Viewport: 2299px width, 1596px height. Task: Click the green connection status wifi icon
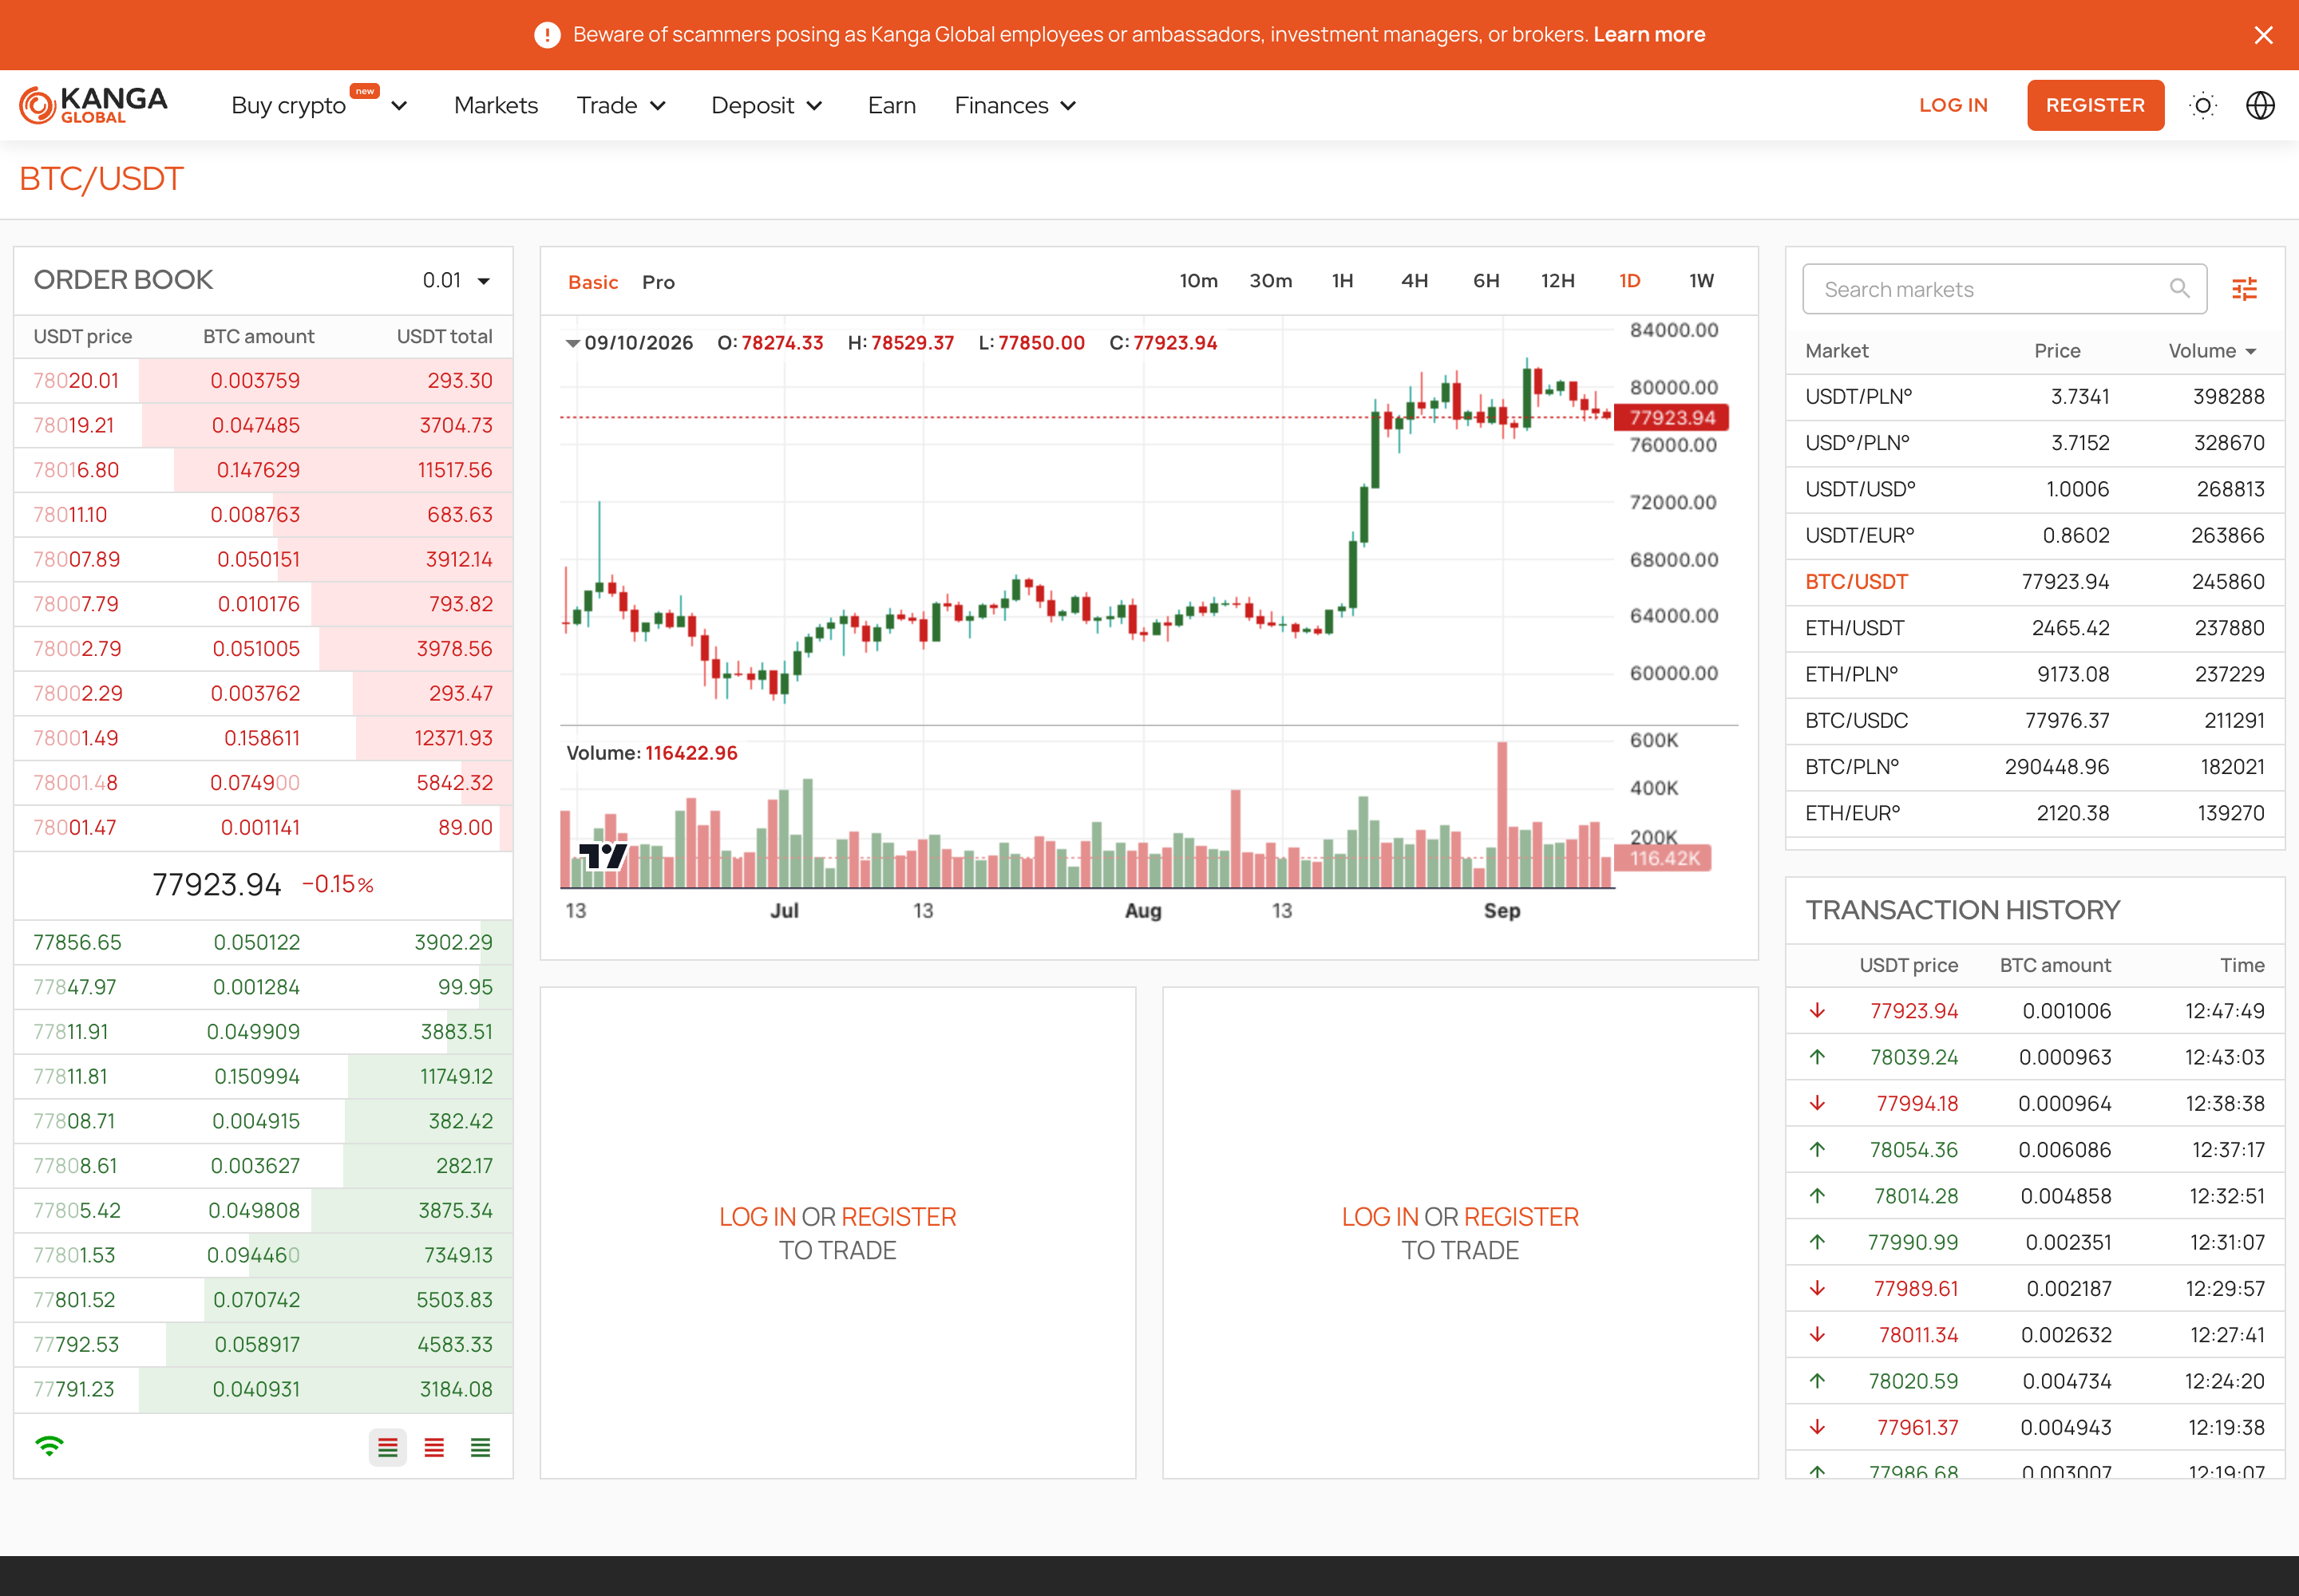49,1445
